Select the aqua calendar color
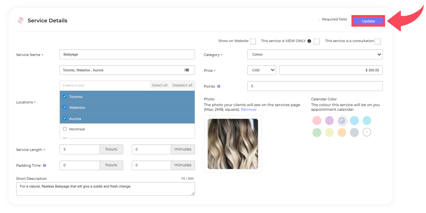Viewport: 426px width, 213px height. pyautogui.click(x=367, y=120)
